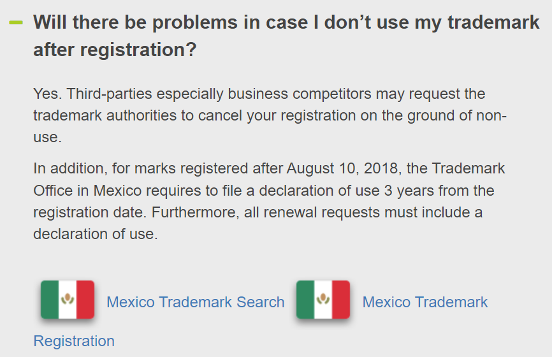The image size is (552, 357).
Task: Click the green stripe of the first flag
Action: [50, 300]
